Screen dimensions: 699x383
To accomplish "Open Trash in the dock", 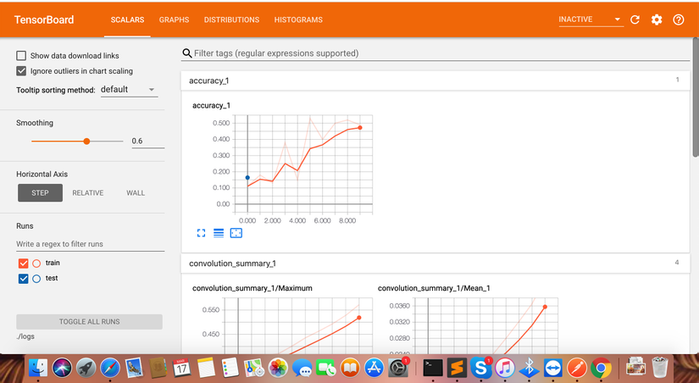I will coord(660,368).
